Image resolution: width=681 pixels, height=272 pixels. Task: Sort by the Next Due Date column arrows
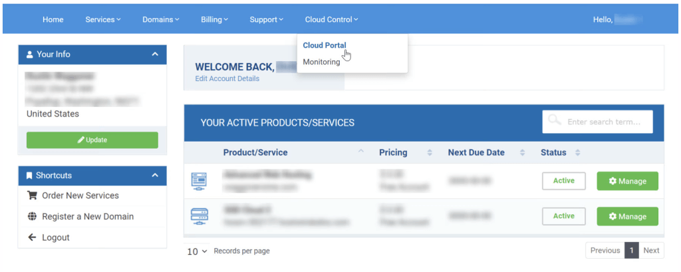tap(523, 153)
